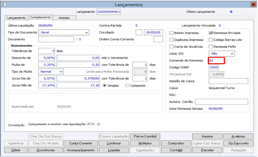Close the Lançamentos window

coord(253,5)
